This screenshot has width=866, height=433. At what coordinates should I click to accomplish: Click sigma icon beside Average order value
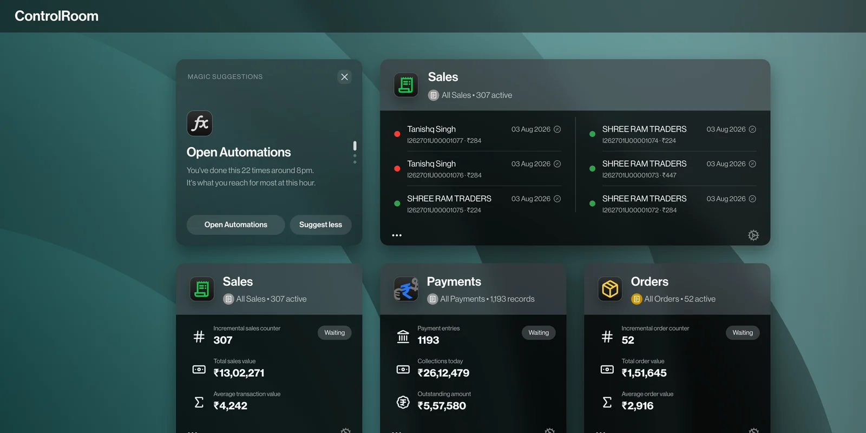[x=607, y=402]
